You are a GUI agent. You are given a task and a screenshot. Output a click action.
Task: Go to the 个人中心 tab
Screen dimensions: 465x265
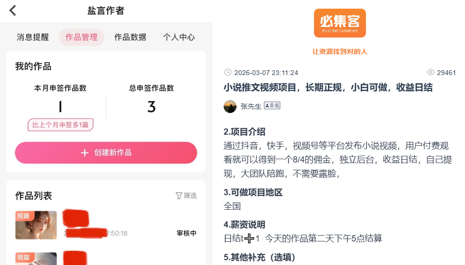coord(179,37)
